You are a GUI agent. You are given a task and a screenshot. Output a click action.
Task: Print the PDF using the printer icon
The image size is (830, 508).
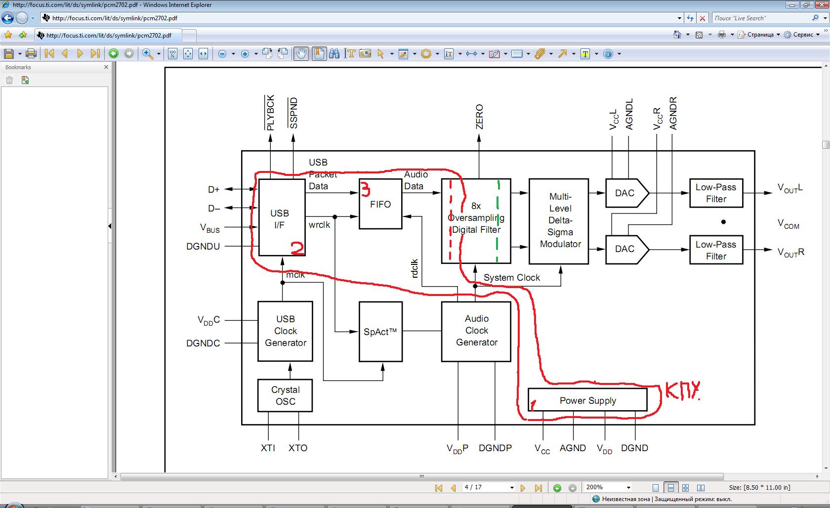(x=31, y=54)
